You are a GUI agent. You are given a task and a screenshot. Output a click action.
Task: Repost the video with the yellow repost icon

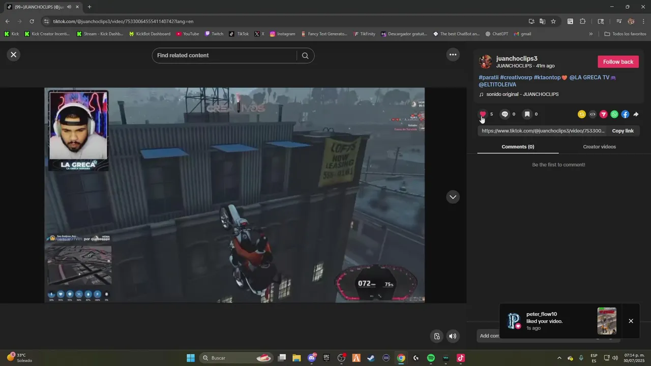click(x=582, y=114)
